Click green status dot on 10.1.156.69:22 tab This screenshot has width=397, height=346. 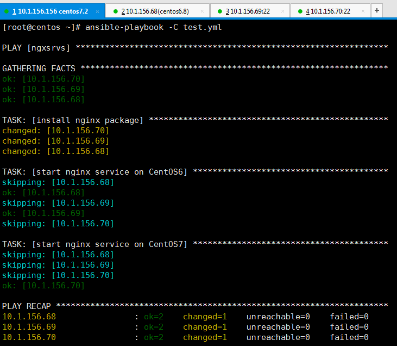pos(220,11)
